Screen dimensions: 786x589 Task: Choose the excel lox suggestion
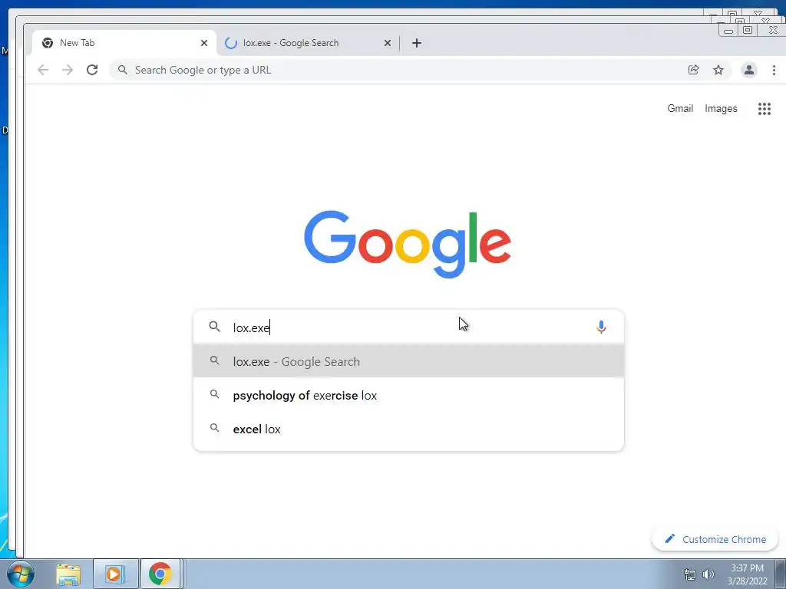pos(408,429)
